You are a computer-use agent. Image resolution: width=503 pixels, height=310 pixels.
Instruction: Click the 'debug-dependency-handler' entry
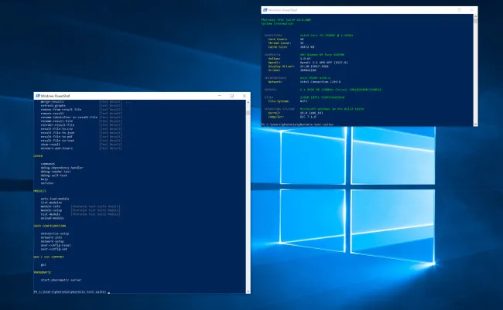pos(62,168)
